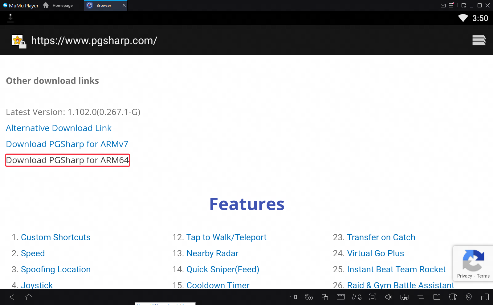Open the reCAPTCHA Privacy link
This screenshot has height=305, width=493.
tap(464, 276)
